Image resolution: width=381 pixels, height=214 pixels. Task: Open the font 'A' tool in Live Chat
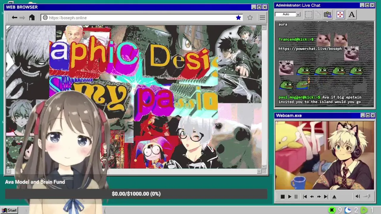pos(352,14)
